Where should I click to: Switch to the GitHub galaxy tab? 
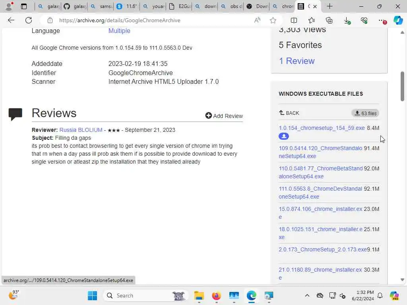pyautogui.click(x=75, y=6)
